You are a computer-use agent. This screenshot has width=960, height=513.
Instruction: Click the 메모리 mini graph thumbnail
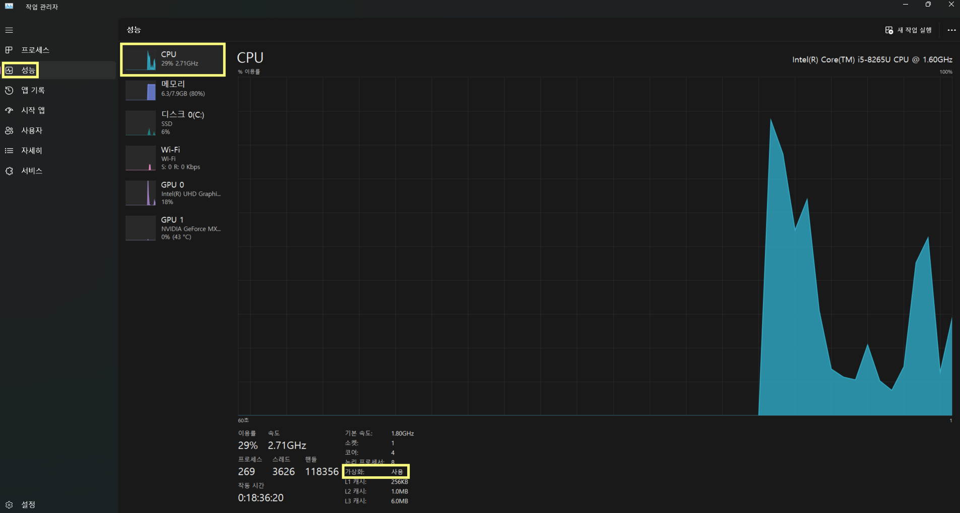(141, 91)
